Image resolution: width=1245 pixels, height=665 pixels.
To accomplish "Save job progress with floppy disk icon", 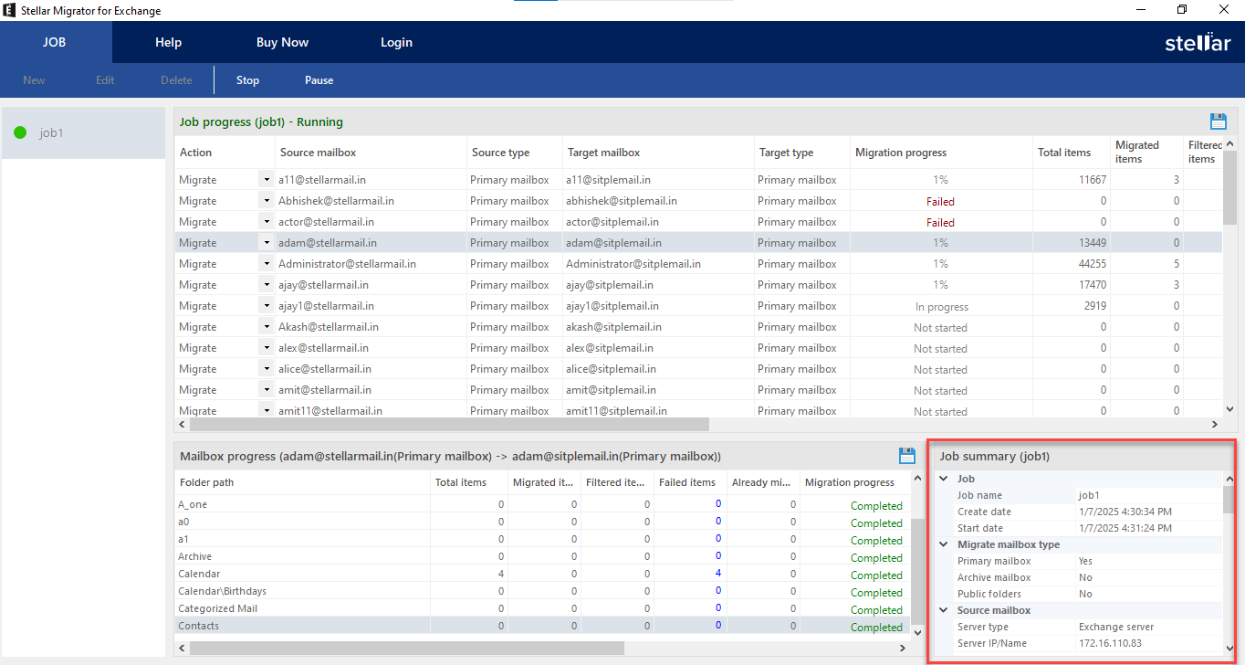I will coord(1218,121).
